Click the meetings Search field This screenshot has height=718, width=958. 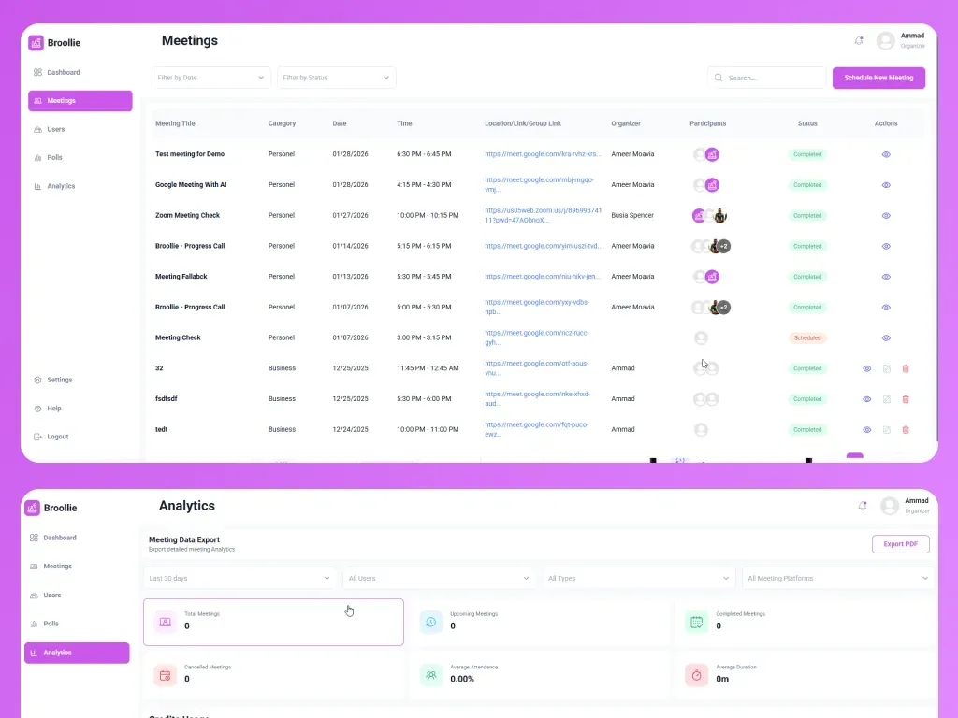[767, 78]
